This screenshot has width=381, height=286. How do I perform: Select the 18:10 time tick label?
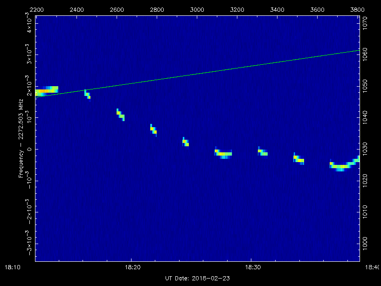point(12,266)
